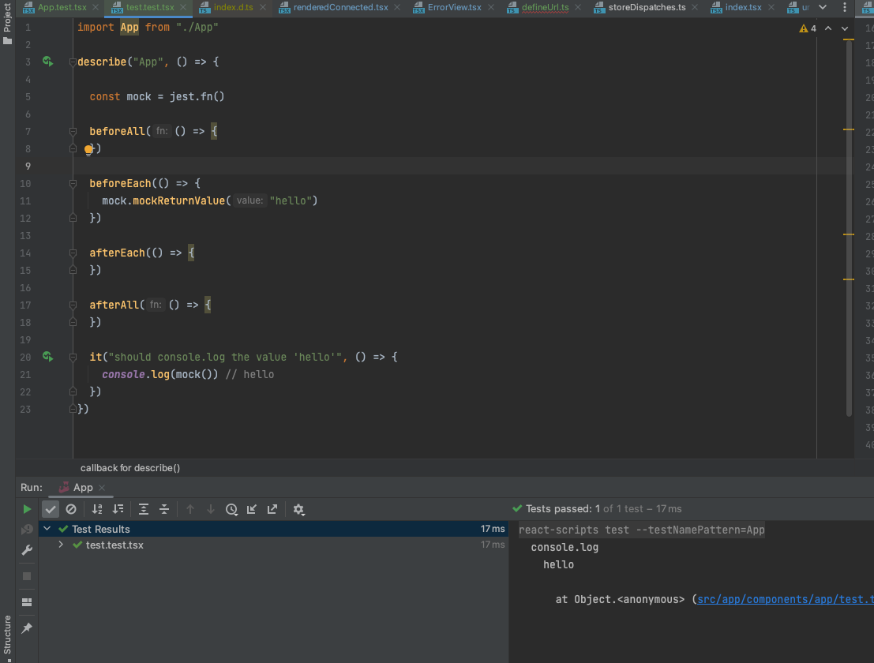Click Collapse All in test results toolbar
Image resolution: width=874 pixels, height=663 pixels.
coord(164,510)
